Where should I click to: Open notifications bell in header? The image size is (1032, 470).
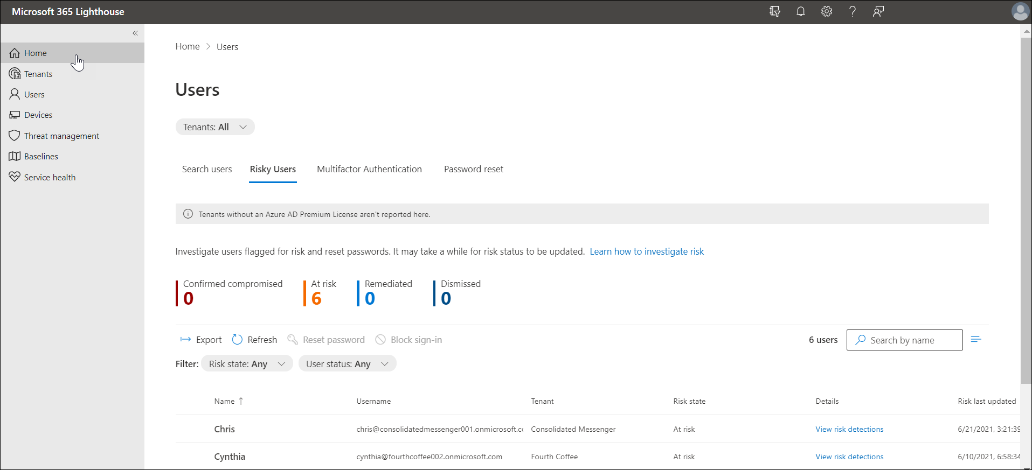(x=801, y=11)
